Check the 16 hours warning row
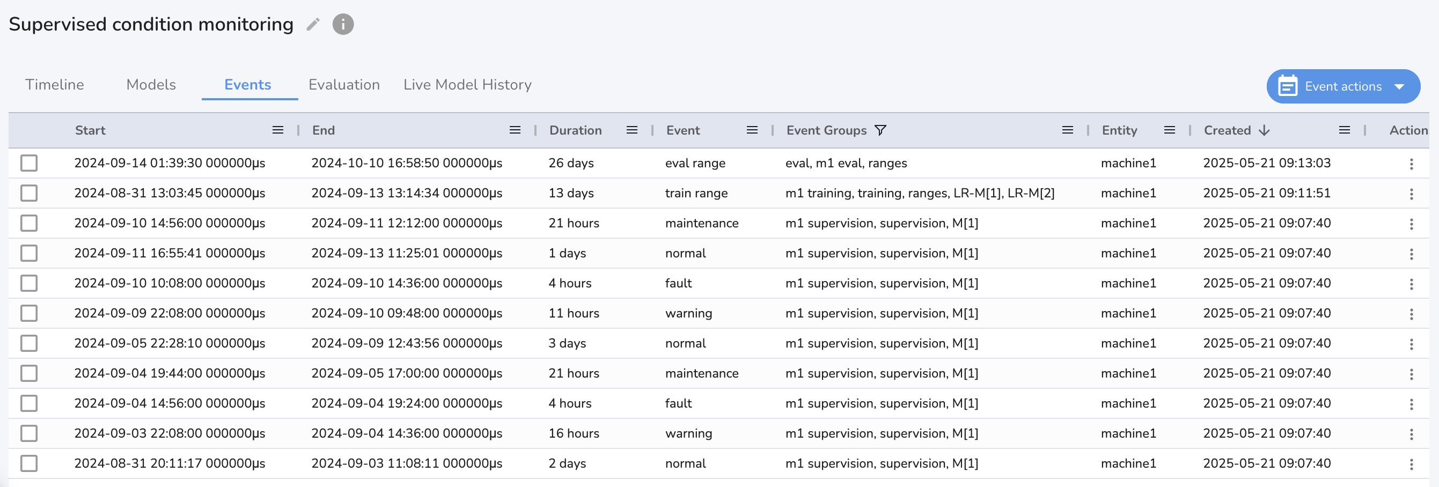The image size is (1439, 487). 29,433
